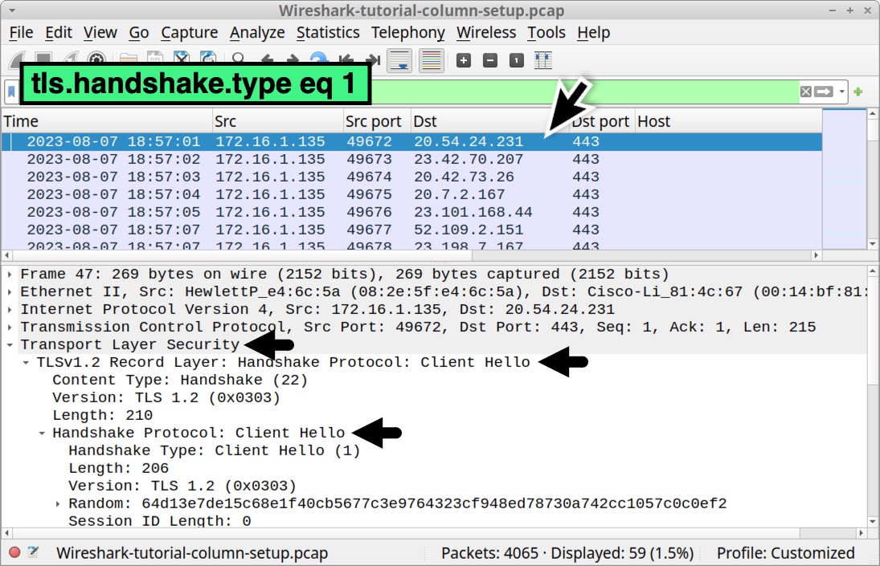Go forward in packet history arrow
Viewport: 880px width, 566px height.
pyautogui.click(x=293, y=59)
